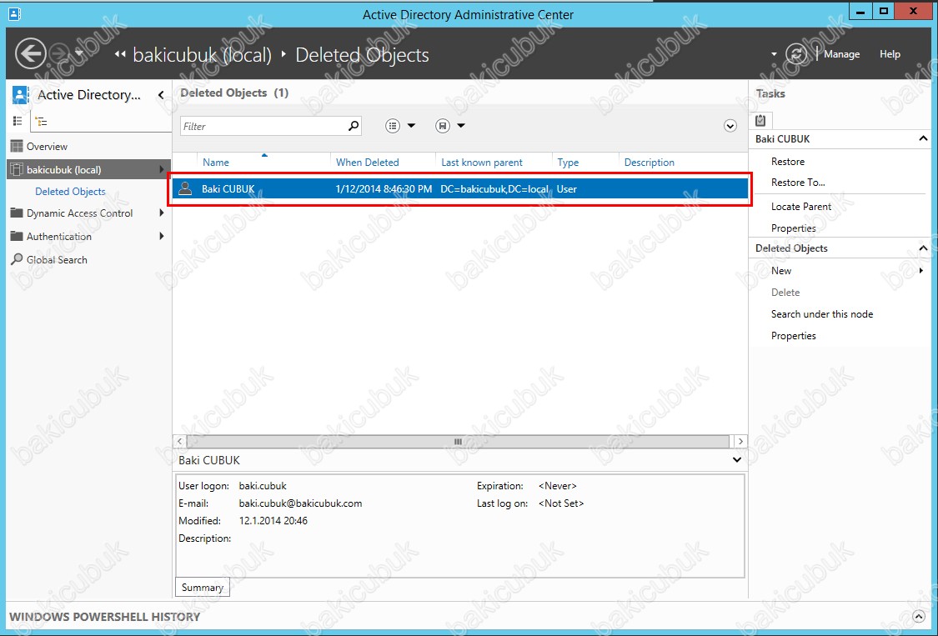Expand the bakicubuk (local) node arrow
Image resolution: width=938 pixels, height=636 pixels.
point(162,169)
